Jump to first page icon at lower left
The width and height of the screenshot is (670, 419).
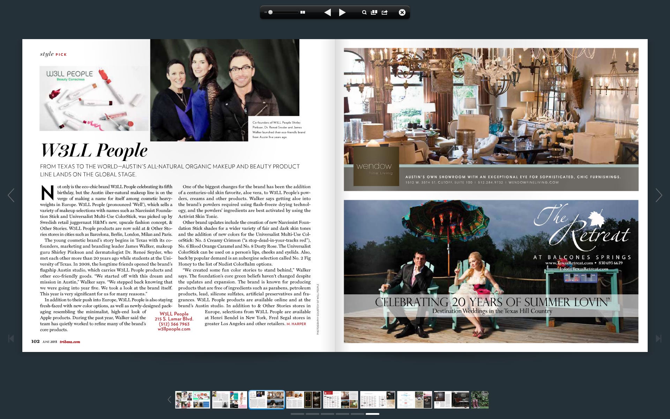pyautogui.click(x=11, y=338)
